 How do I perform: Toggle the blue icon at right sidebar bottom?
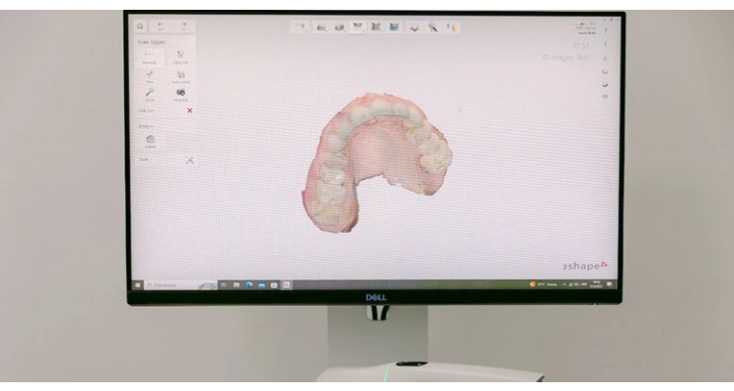click(605, 96)
